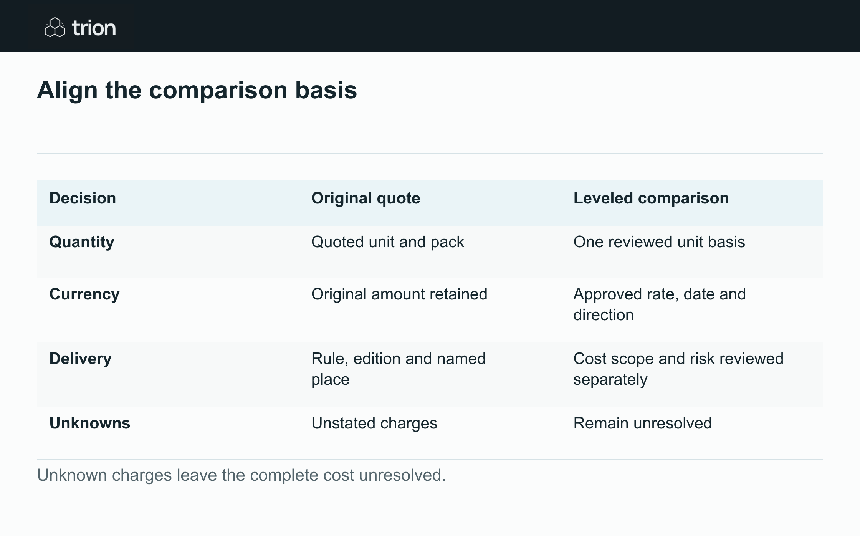Select the Delivery row label
This screenshot has height=536, width=860.
coord(81,359)
